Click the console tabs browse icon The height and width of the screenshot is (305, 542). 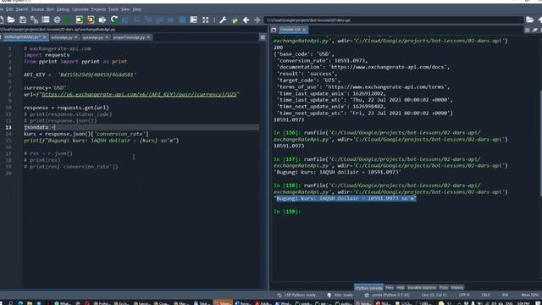tap(274, 30)
